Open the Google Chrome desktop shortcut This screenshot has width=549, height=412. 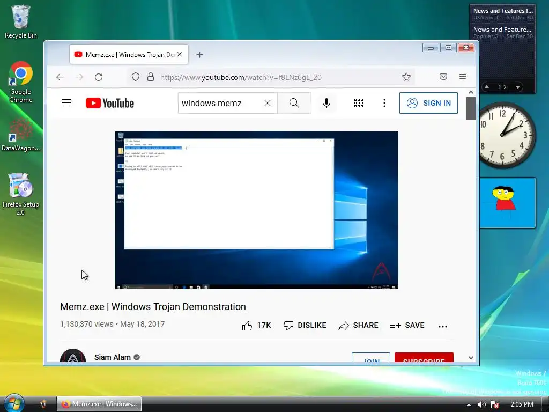[x=21, y=82]
